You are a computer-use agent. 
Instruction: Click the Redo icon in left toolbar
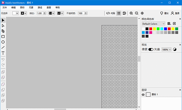click(x=3, y=65)
